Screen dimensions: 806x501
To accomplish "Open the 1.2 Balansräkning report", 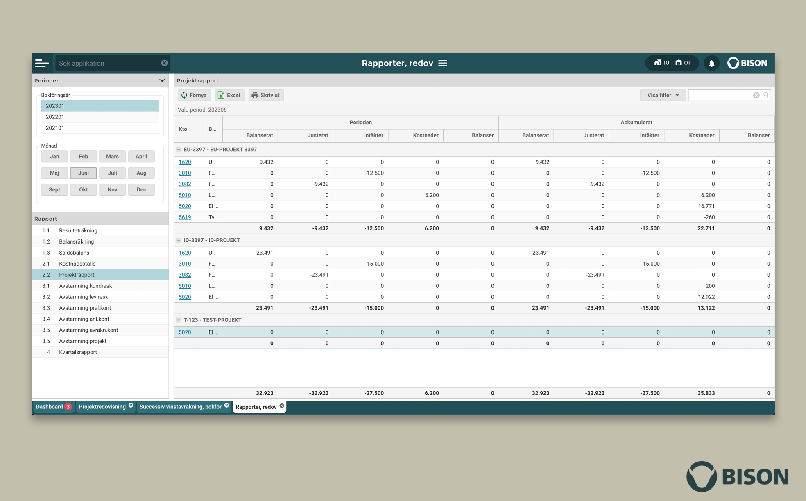I will [x=100, y=241].
